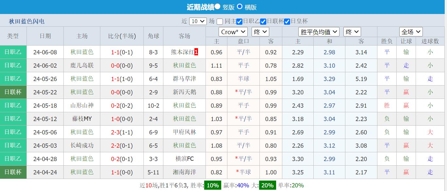Open the 全场 period dropdown
This screenshot has width=447, height=191.
(x=411, y=32)
